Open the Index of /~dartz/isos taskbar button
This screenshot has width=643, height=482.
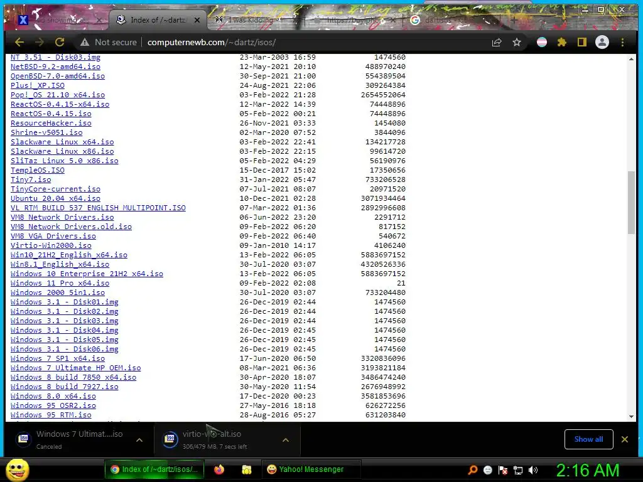155,469
